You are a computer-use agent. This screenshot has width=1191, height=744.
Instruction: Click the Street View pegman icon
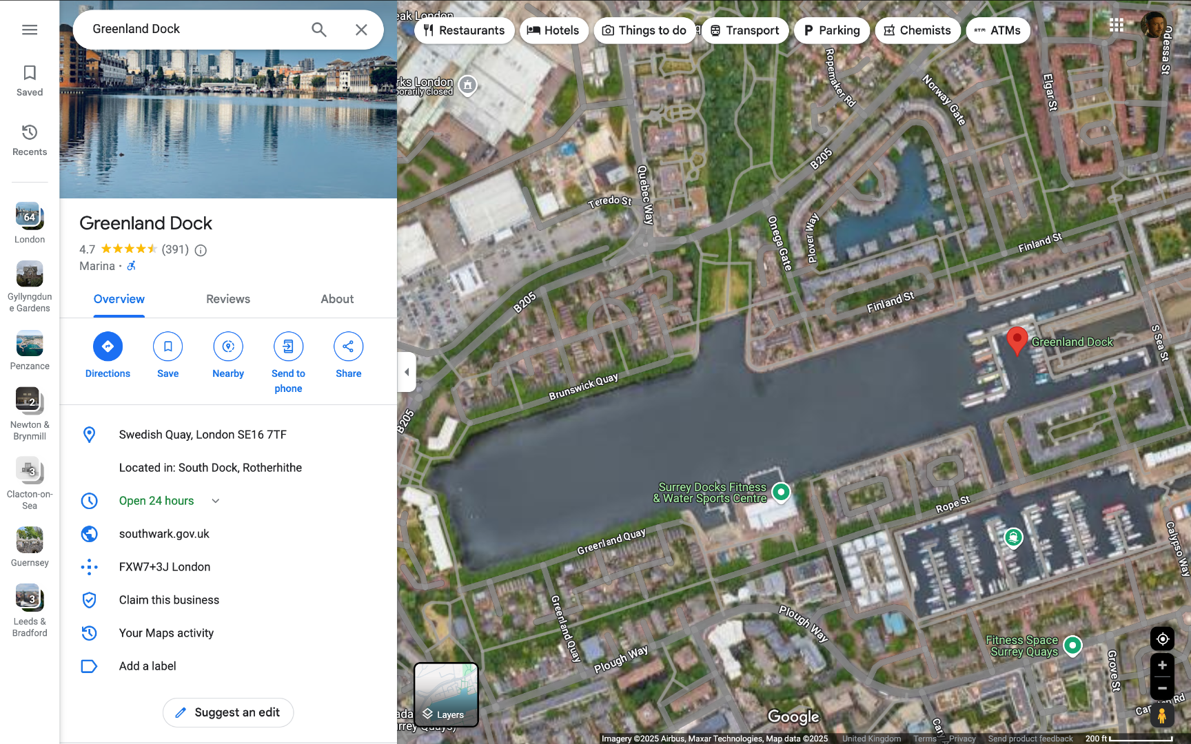(x=1162, y=715)
